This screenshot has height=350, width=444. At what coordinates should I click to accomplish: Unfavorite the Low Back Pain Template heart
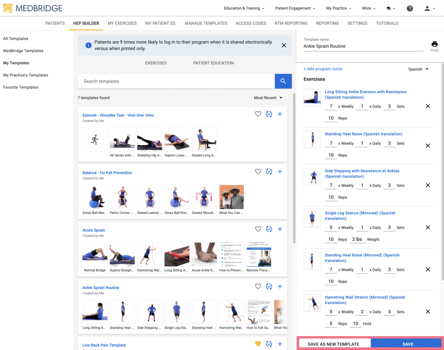click(x=258, y=344)
